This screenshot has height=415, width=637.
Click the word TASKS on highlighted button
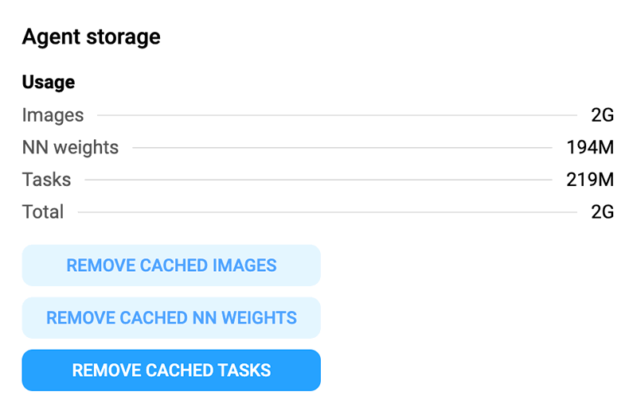point(244,370)
